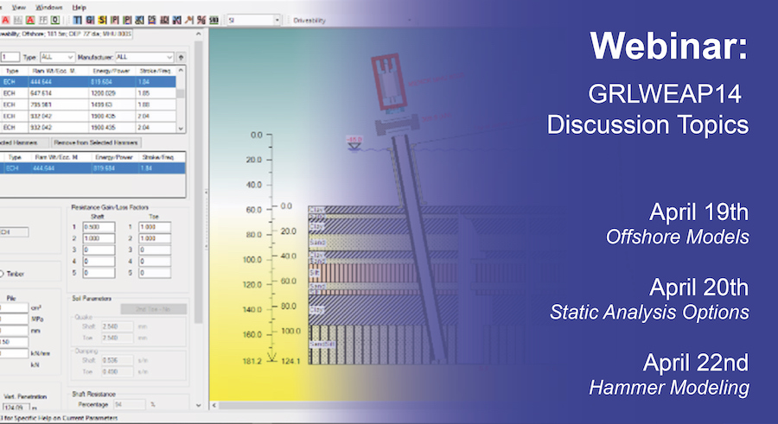Image resolution: width=778 pixels, height=424 pixels.
Task: Click the blue TI toolbar icon
Action: tap(77, 19)
